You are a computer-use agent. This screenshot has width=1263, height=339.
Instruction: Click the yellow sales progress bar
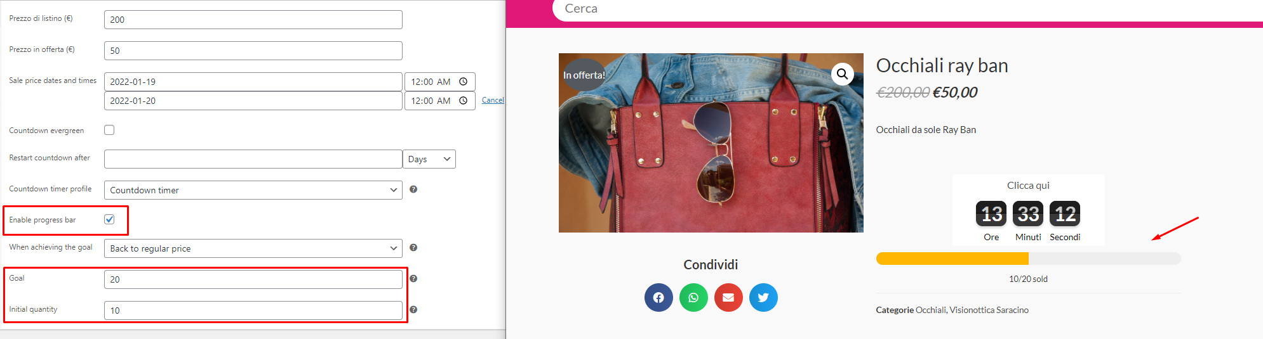1028,259
